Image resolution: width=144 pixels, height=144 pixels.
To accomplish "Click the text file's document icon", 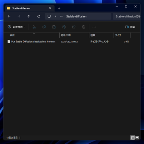I will (9, 41).
